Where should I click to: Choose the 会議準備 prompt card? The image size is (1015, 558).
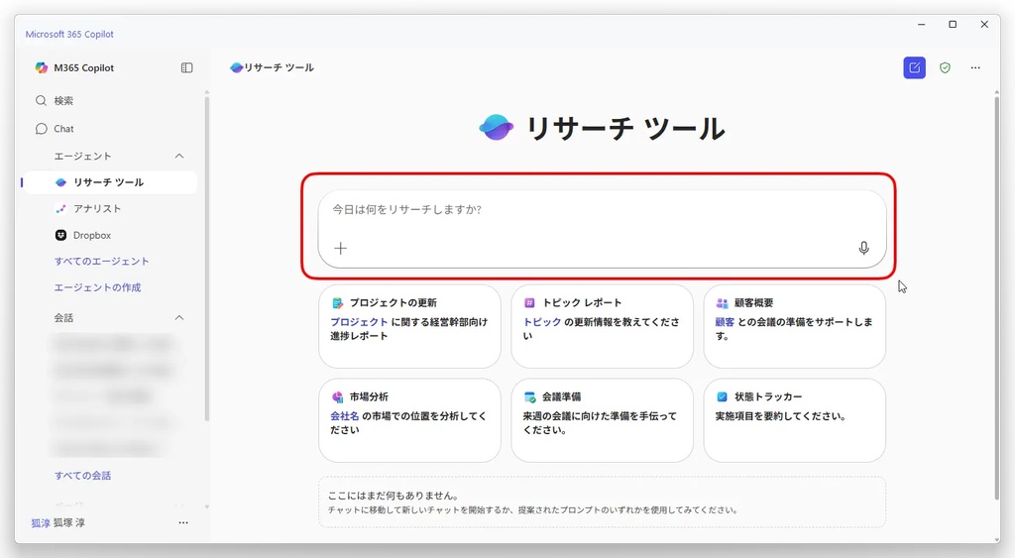602,420
